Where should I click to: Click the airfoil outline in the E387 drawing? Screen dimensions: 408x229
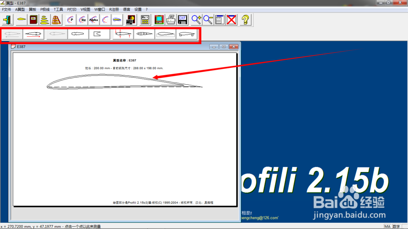coord(124,81)
